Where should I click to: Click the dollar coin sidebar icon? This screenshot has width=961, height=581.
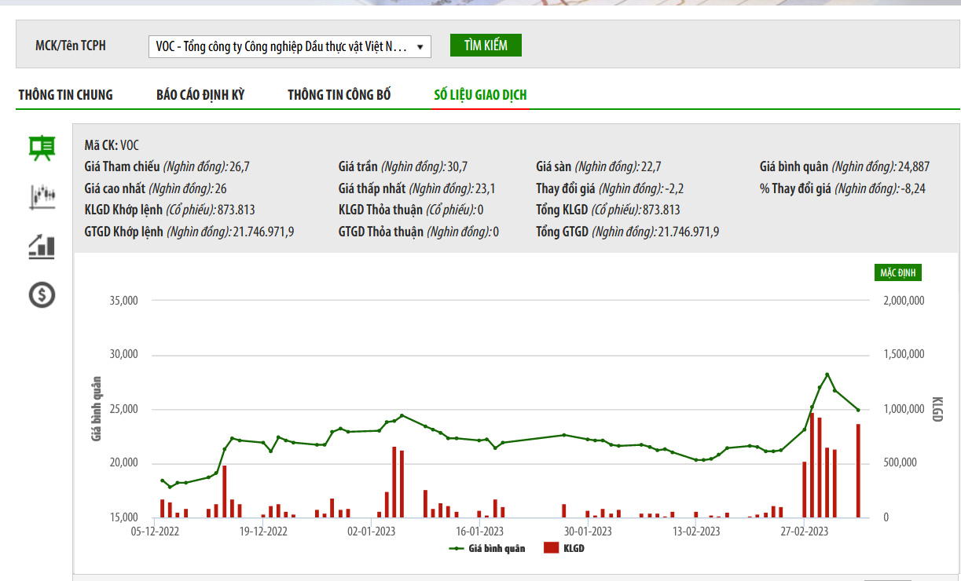[x=42, y=295]
